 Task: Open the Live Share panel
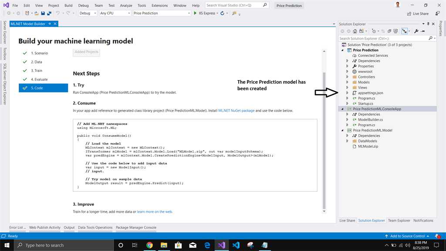[x=347, y=220]
